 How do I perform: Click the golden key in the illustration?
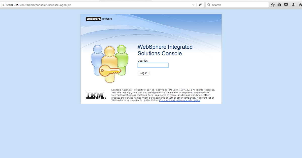point(110,70)
